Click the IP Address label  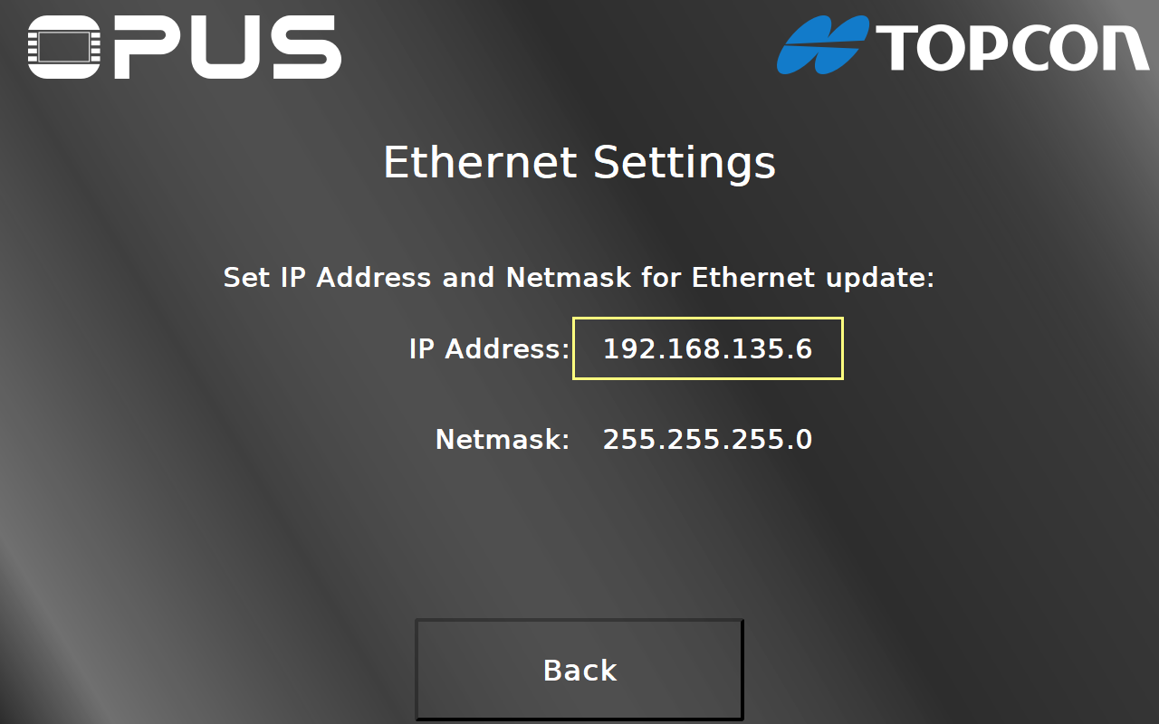point(489,348)
